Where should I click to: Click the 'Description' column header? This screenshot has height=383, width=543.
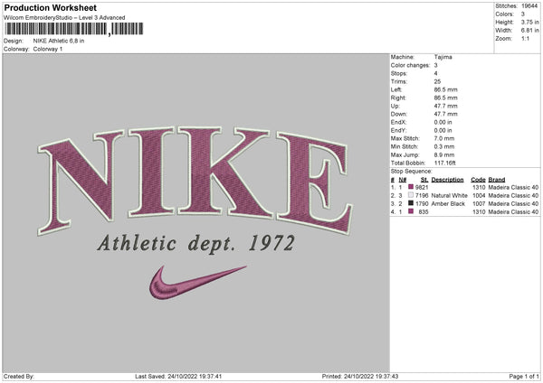tap(447, 180)
